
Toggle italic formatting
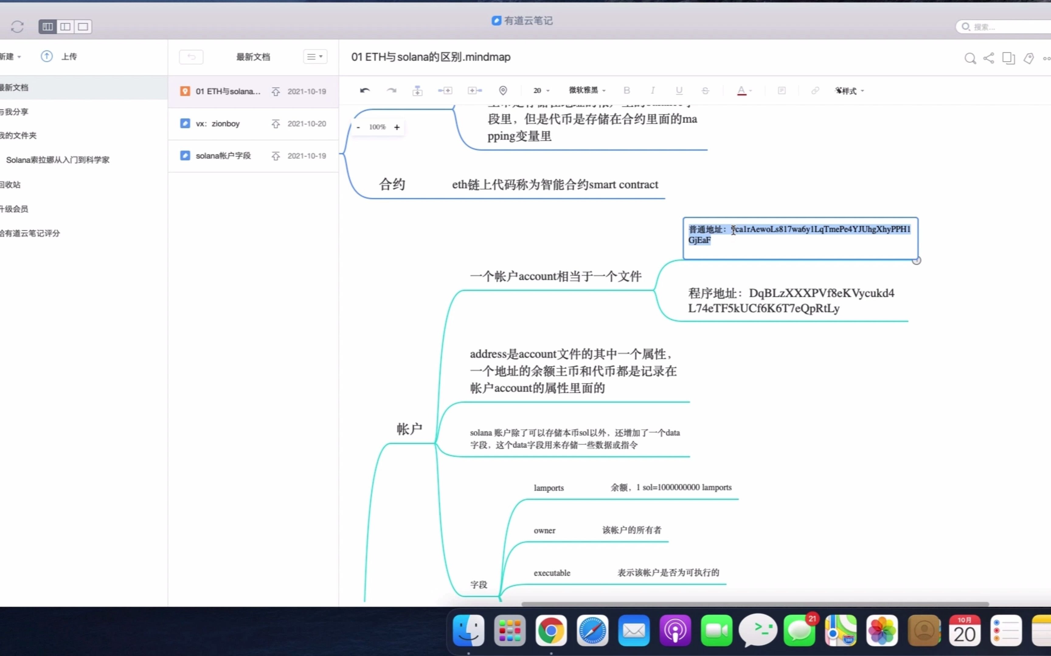tap(653, 90)
